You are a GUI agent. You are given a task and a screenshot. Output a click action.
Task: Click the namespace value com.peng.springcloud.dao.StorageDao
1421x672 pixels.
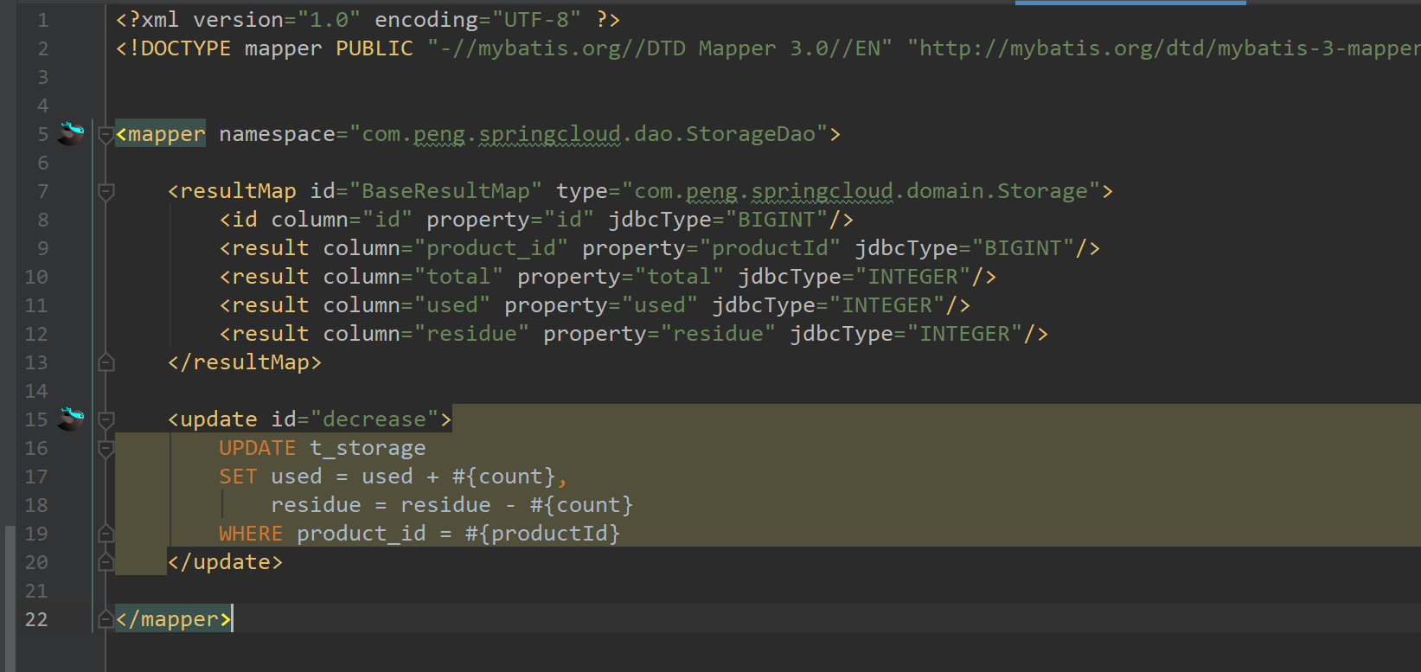pyautogui.click(x=588, y=134)
